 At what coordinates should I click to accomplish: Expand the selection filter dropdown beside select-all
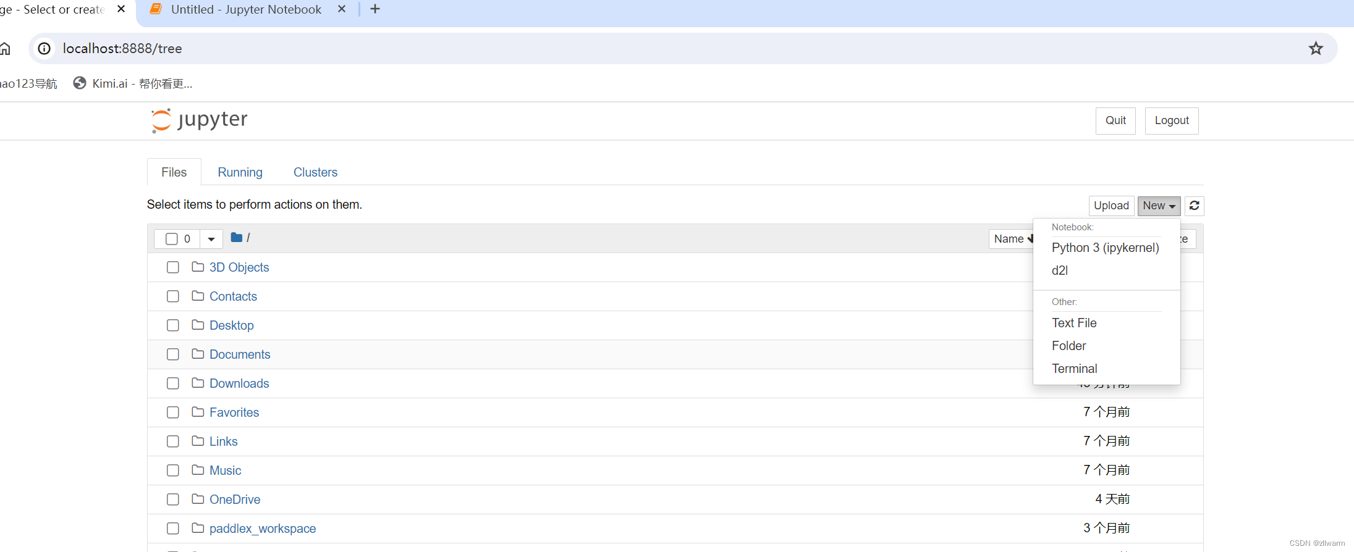211,238
